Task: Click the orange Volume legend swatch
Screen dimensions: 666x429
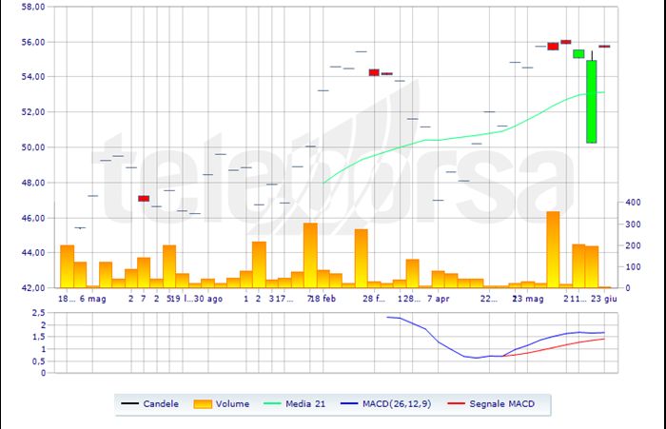Action: point(203,404)
